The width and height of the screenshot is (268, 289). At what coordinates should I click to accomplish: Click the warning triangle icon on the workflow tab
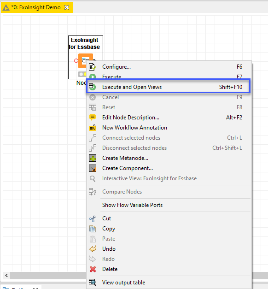click(x=6, y=7)
